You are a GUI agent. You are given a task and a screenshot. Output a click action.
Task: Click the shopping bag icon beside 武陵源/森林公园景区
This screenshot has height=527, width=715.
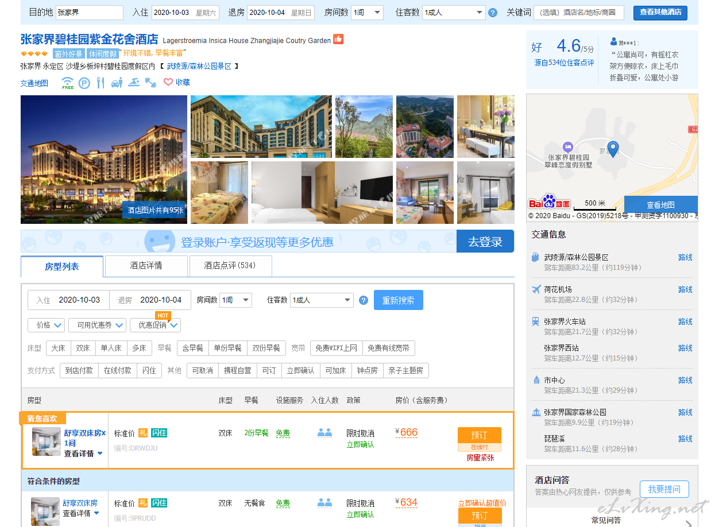click(535, 257)
